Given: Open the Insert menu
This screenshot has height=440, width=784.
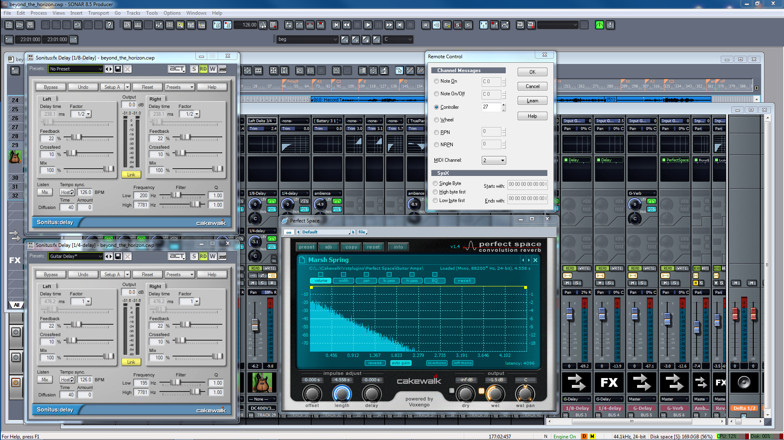Looking at the screenshot, I should pos(76,13).
